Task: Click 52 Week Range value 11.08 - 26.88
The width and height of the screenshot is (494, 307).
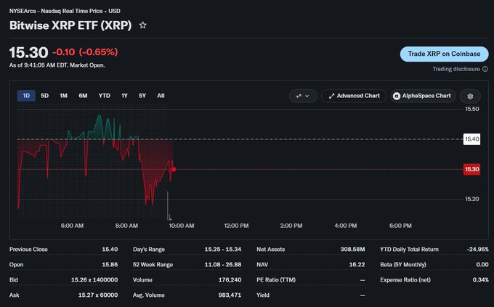Action: [223, 264]
